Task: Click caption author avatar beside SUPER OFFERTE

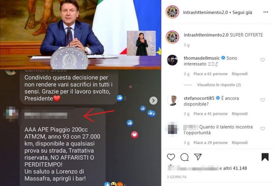Action: [x=172, y=37]
